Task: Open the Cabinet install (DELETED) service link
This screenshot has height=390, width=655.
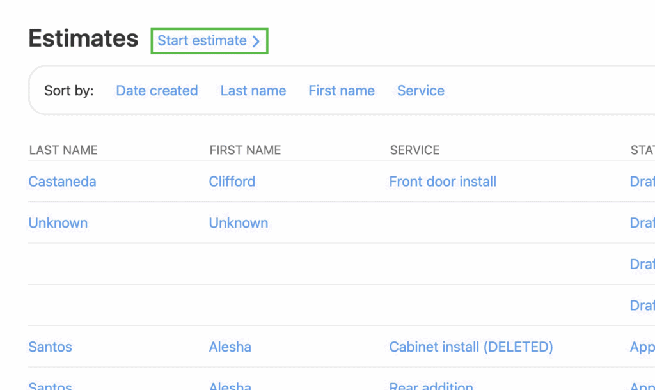Action: click(471, 347)
